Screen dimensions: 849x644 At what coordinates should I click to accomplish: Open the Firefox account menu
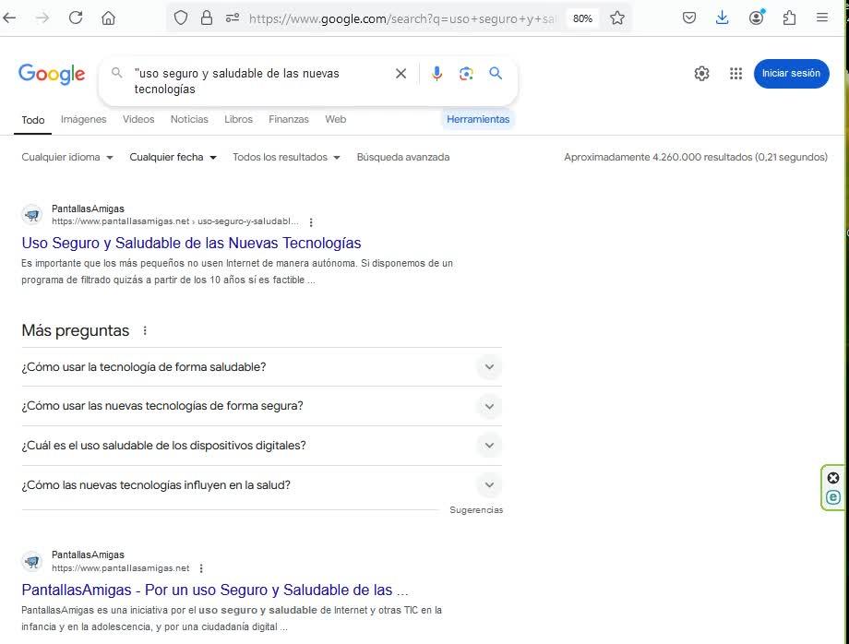point(757,18)
